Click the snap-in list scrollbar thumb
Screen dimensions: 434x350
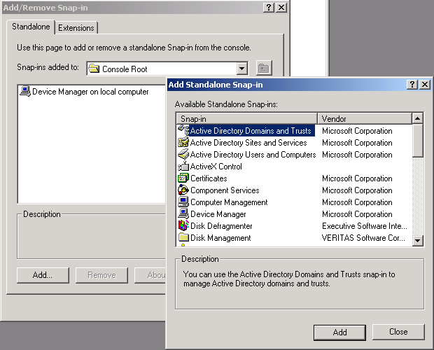pos(417,141)
